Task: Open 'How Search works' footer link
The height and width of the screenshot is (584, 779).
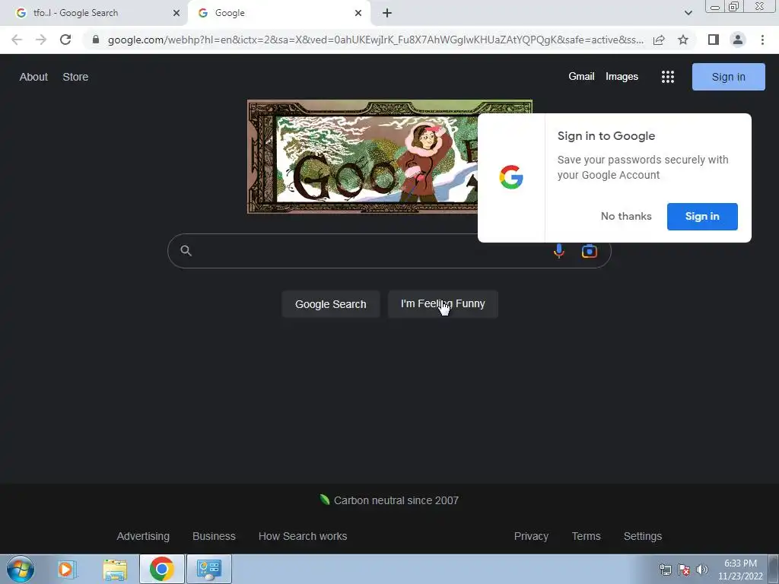Action: [303, 536]
